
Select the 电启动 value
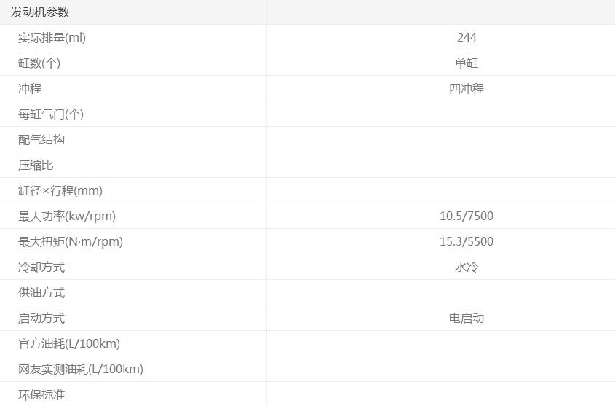[x=467, y=319]
